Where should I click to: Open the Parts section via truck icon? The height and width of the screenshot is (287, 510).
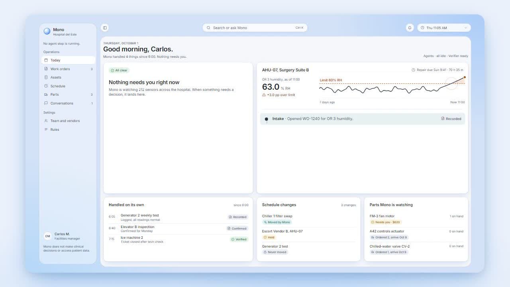(x=46, y=95)
